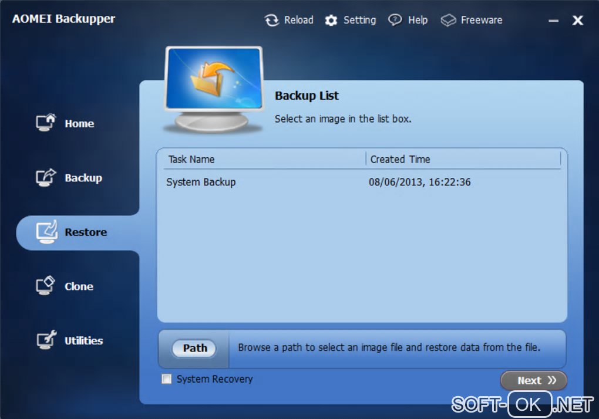Click the Backup List monitor illustration
Viewport: 599px width, 419px height.
(x=214, y=89)
